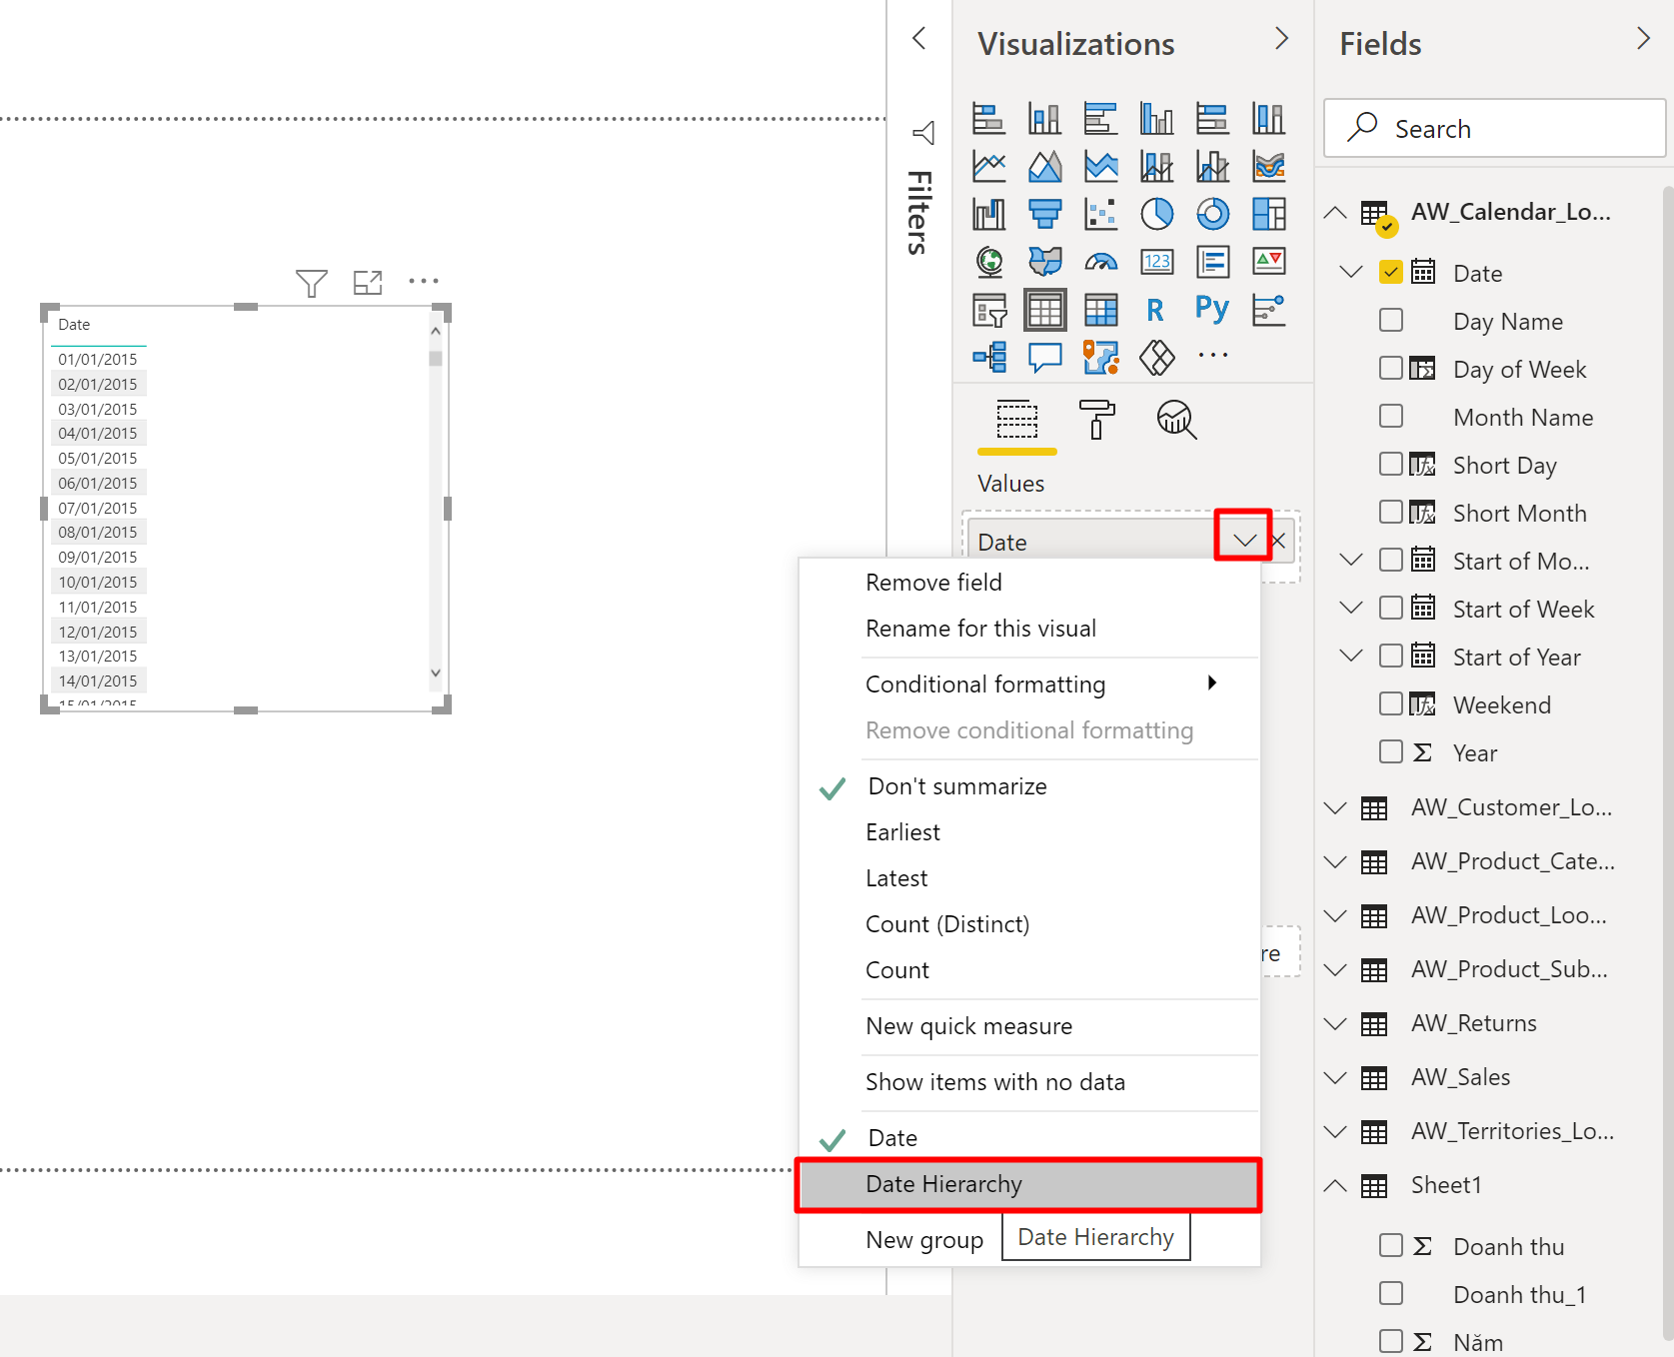
Task: Select the Q&A speech bubble visual
Action: [x=1044, y=357]
